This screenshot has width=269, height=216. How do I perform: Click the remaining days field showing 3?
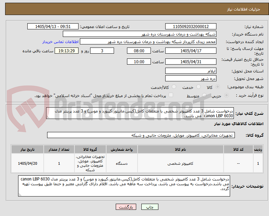102,51
